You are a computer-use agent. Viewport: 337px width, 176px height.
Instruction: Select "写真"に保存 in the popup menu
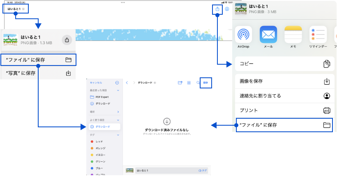[38, 73]
